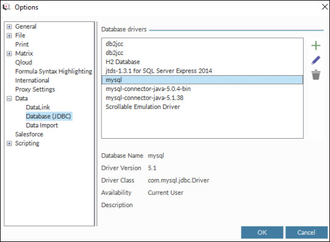This screenshot has height=242, width=330.
Task: Edit the selected driver with pencil icon
Action: [316, 60]
